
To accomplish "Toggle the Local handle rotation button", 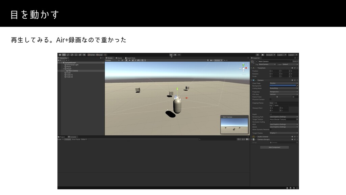I will tap(99, 55).
